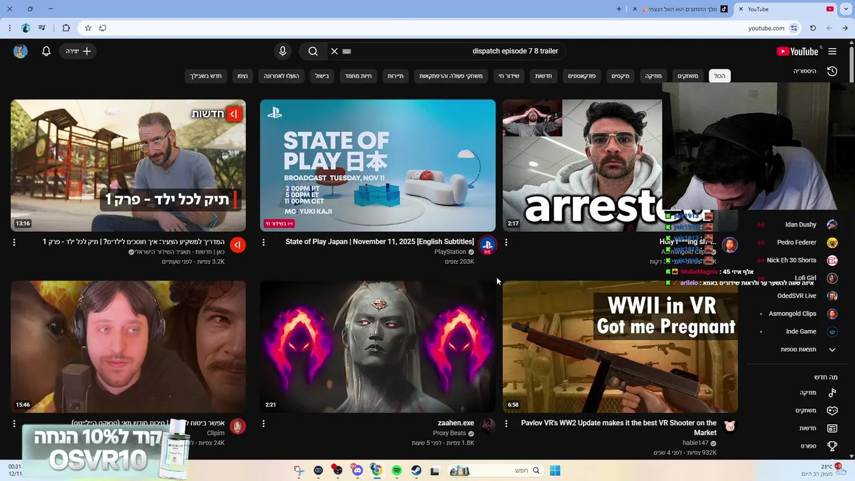Screen dimensions: 855x481
Task: Clear the search text with the X
Action: click(335, 51)
